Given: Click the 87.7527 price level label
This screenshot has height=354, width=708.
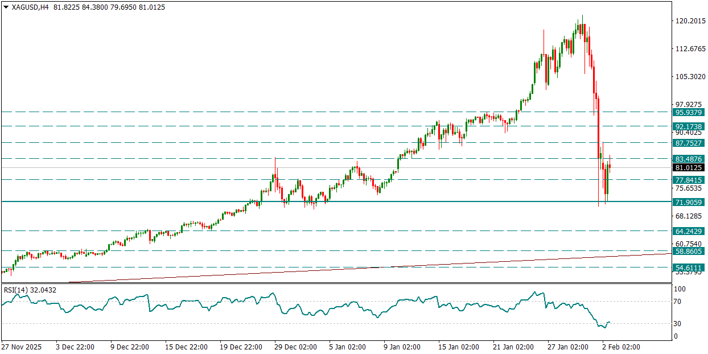Looking at the screenshot, I should pyautogui.click(x=689, y=143).
